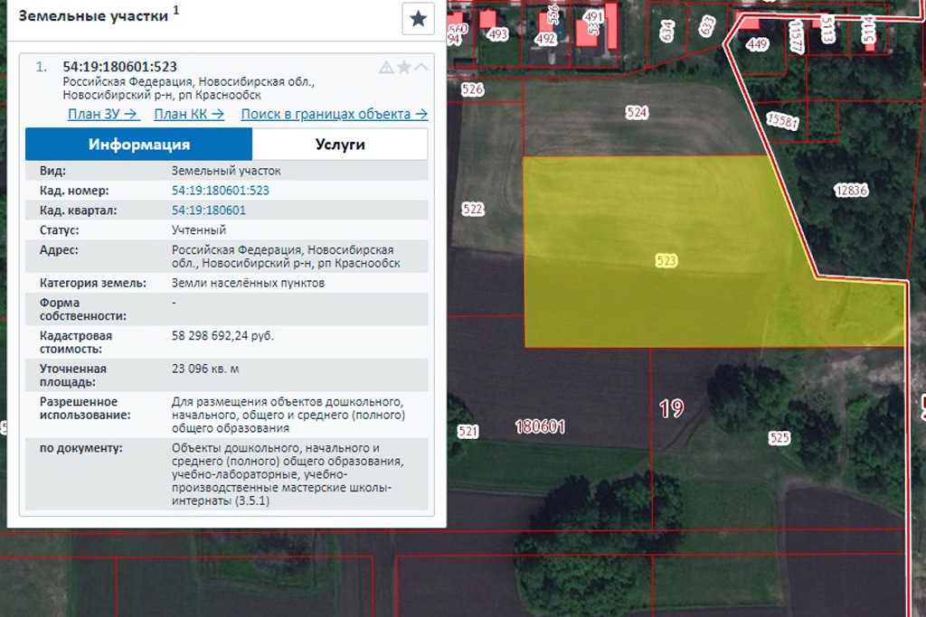The width and height of the screenshot is (926, 617).
Task: Click Поиск в границах объекта link
Action: coord(334,114)
